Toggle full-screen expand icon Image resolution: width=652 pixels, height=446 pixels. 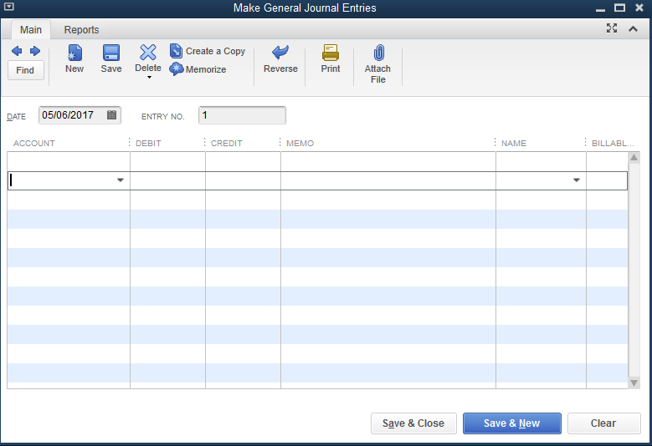(x=612, y=28)
